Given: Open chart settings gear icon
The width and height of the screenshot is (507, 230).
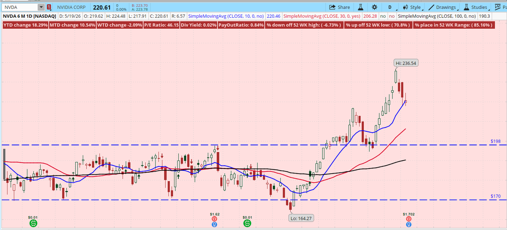Looking at the screenshot, I should [374, 7].
